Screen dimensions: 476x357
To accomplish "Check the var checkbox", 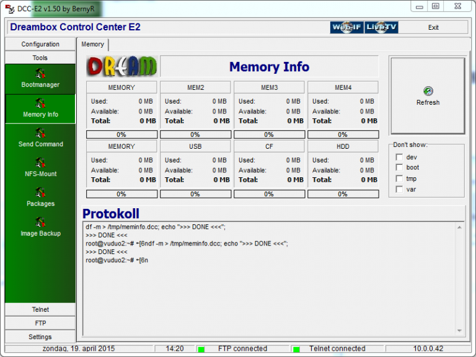I will point(399,189).
